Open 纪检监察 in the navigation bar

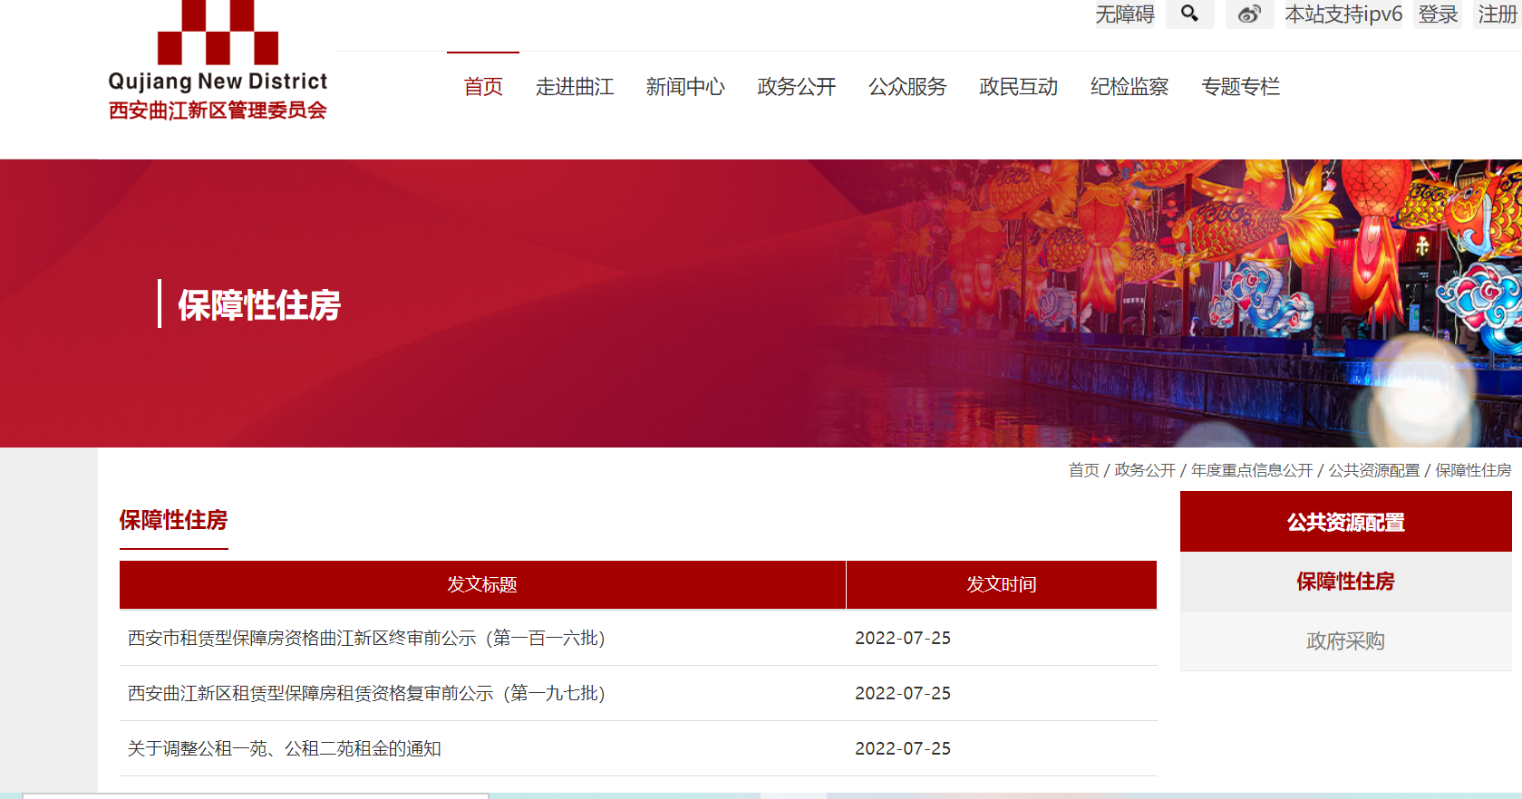tap(1129, 87)
